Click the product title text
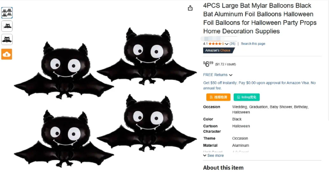329x172 pixels. (x=260, y=18)
